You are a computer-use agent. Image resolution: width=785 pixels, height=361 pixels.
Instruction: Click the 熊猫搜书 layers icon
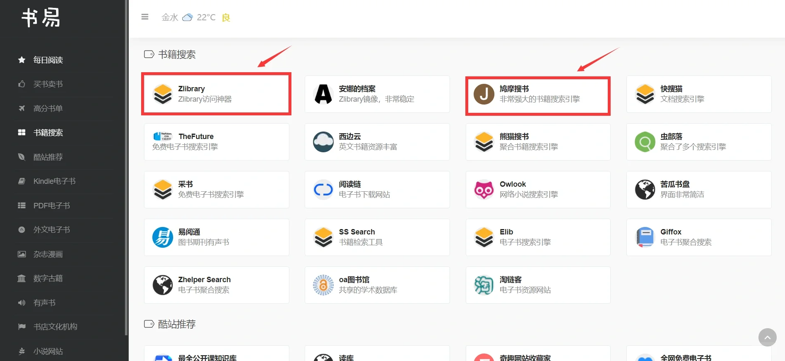tap(484, 142)
